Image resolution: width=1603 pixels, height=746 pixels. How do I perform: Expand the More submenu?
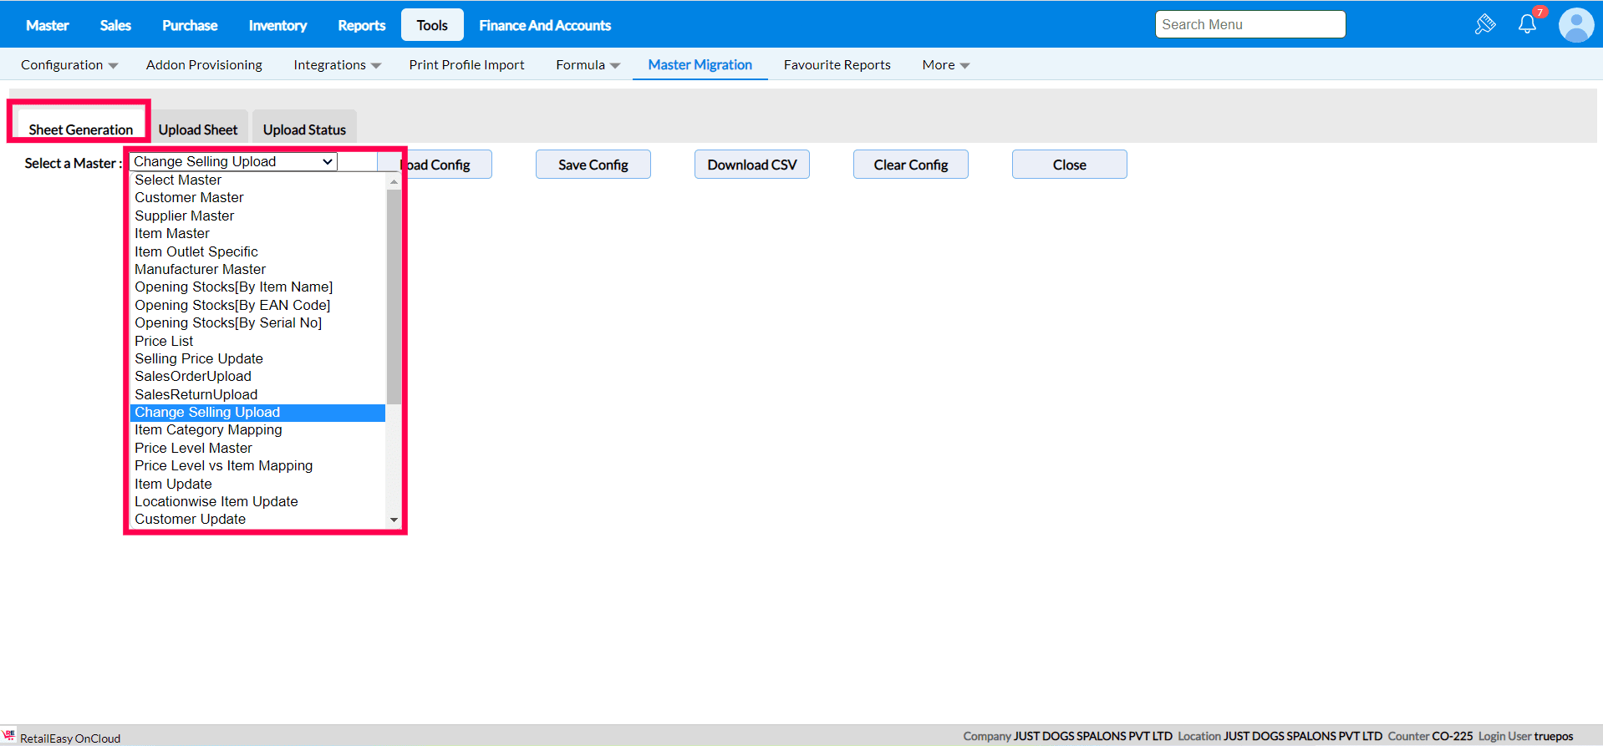(x=945, y=65)
